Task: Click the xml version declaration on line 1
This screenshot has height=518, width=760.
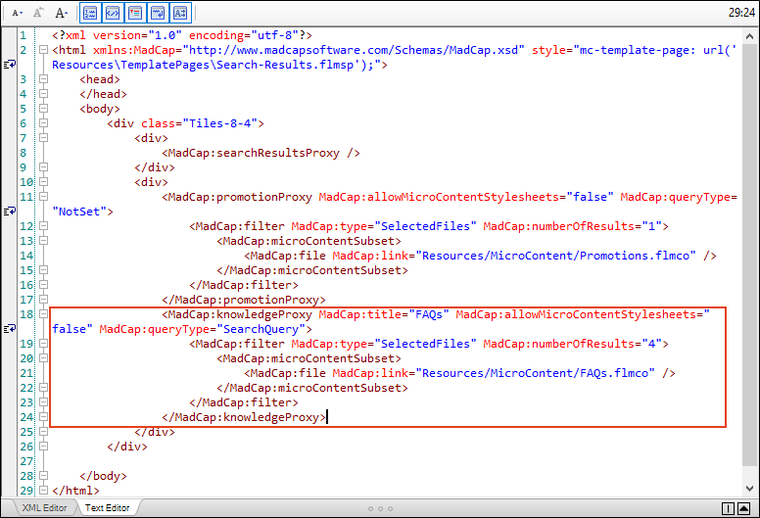Action: 182,35
